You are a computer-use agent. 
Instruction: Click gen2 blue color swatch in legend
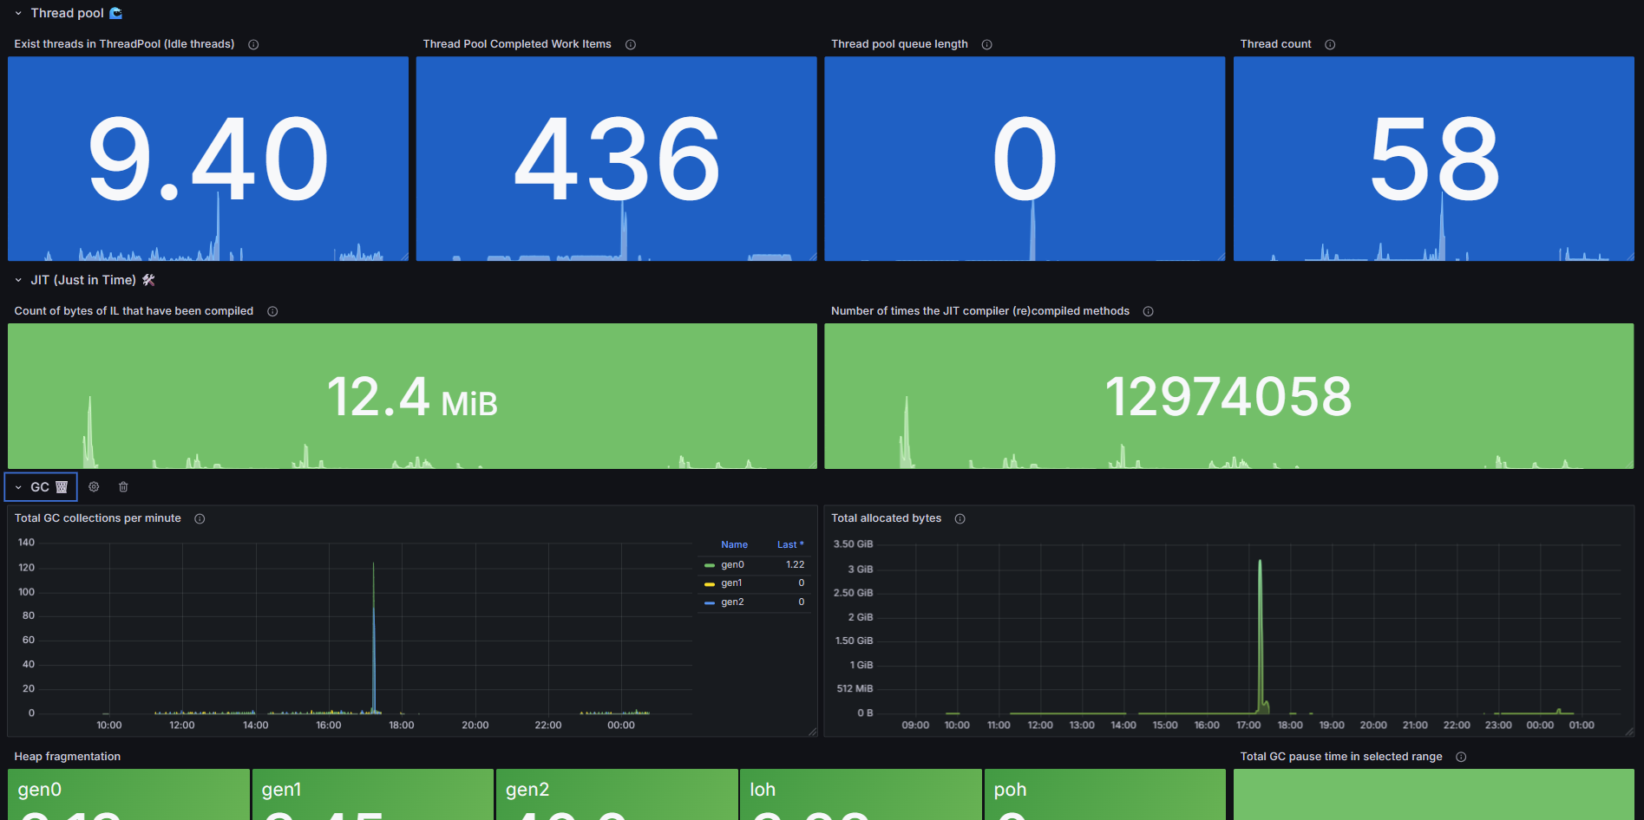(710, 602)
